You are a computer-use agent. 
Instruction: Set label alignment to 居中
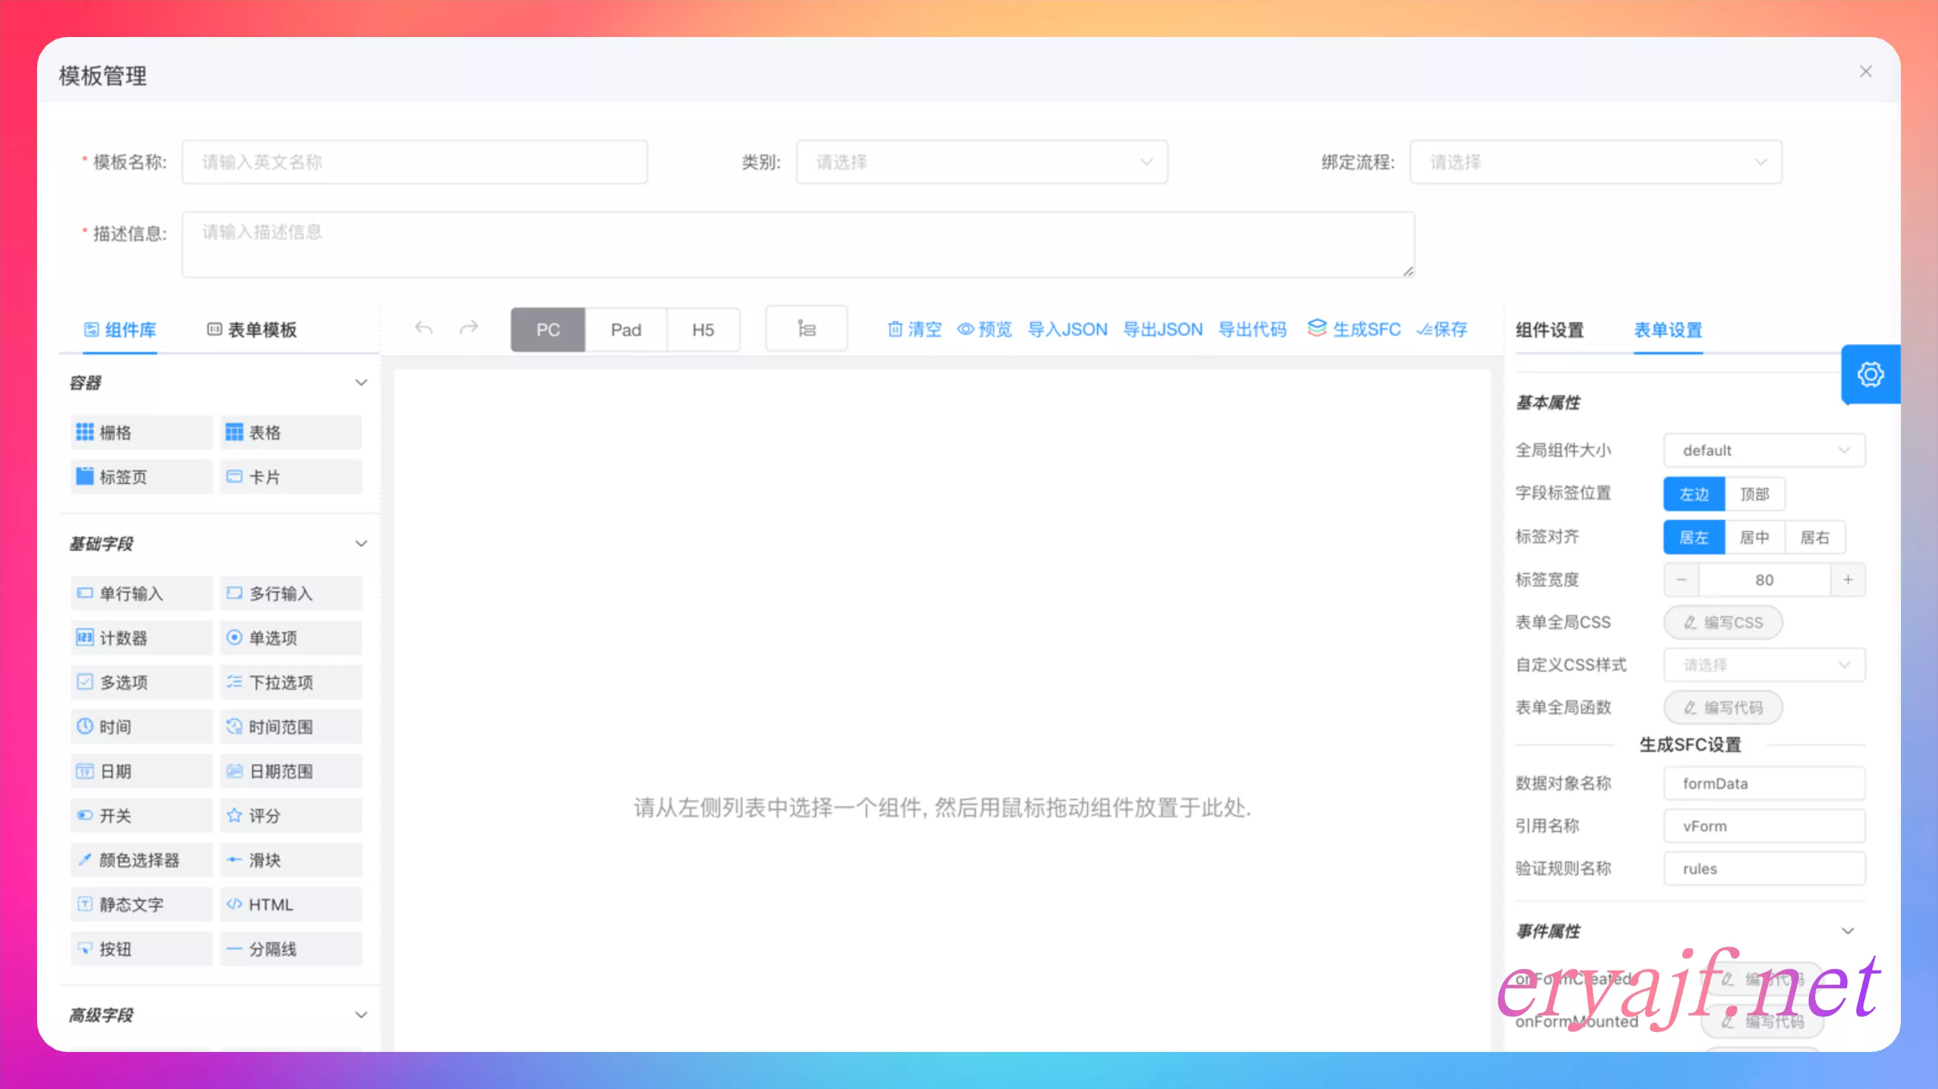[x=1755, y=537]
